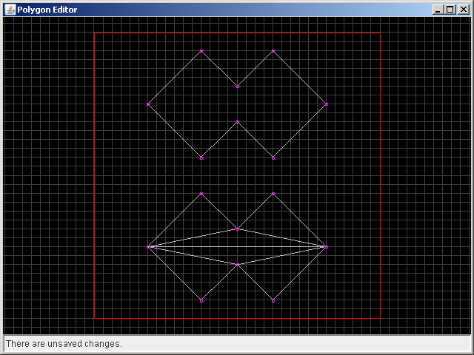Select the upper polygon's bottom-left vertex

coord(201,158)
